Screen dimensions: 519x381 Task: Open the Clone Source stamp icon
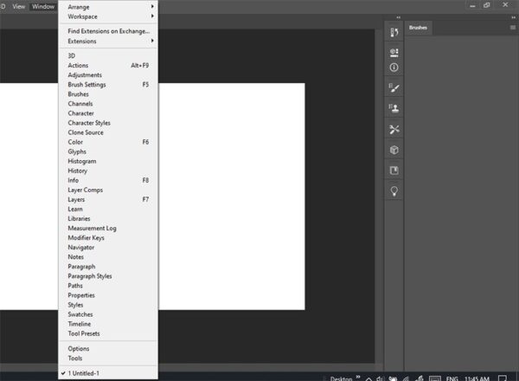(x=394, y=108)
